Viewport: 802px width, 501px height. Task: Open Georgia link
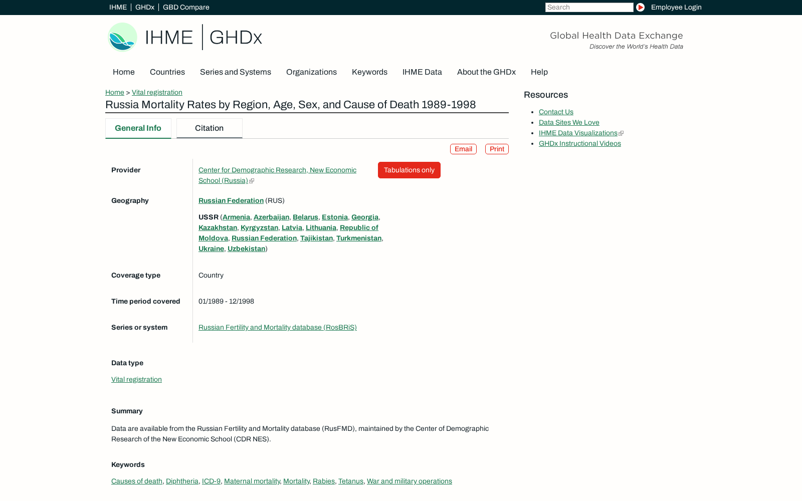[x=365, y=217]
